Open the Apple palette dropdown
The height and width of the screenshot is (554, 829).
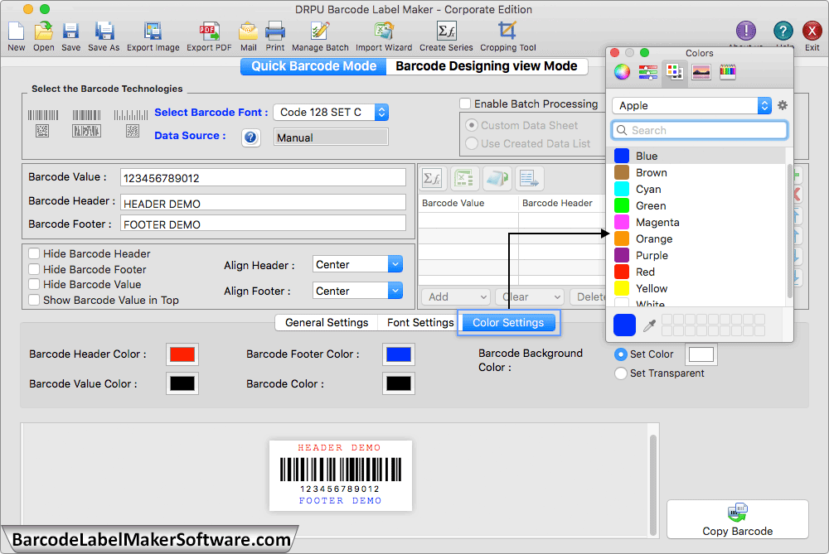[x=691, y=105]
